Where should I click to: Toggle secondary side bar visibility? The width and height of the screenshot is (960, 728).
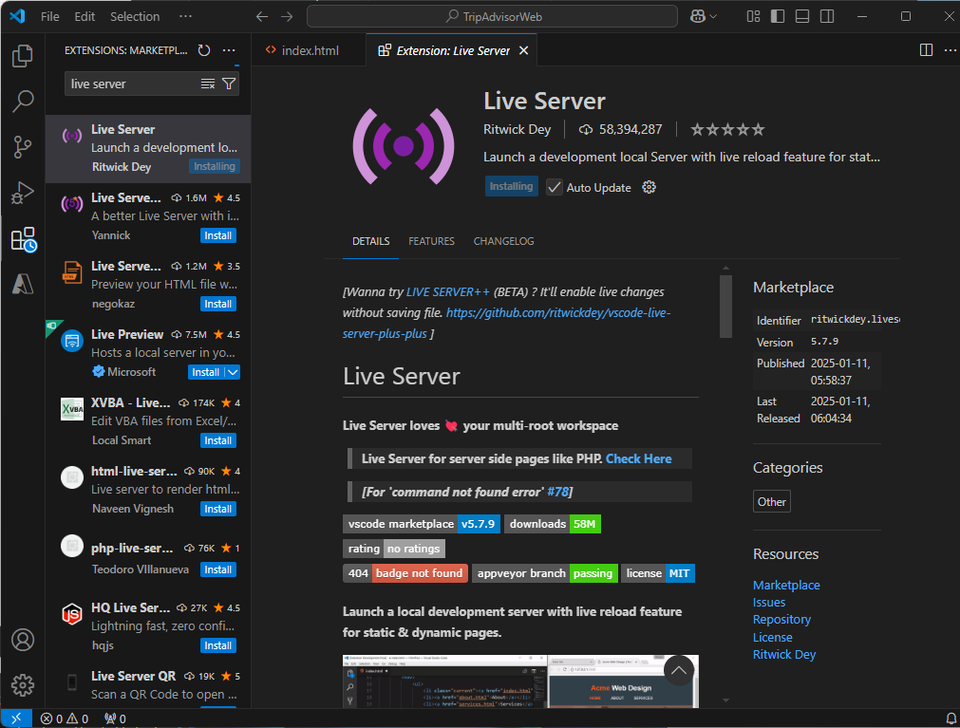pos(827,16)
